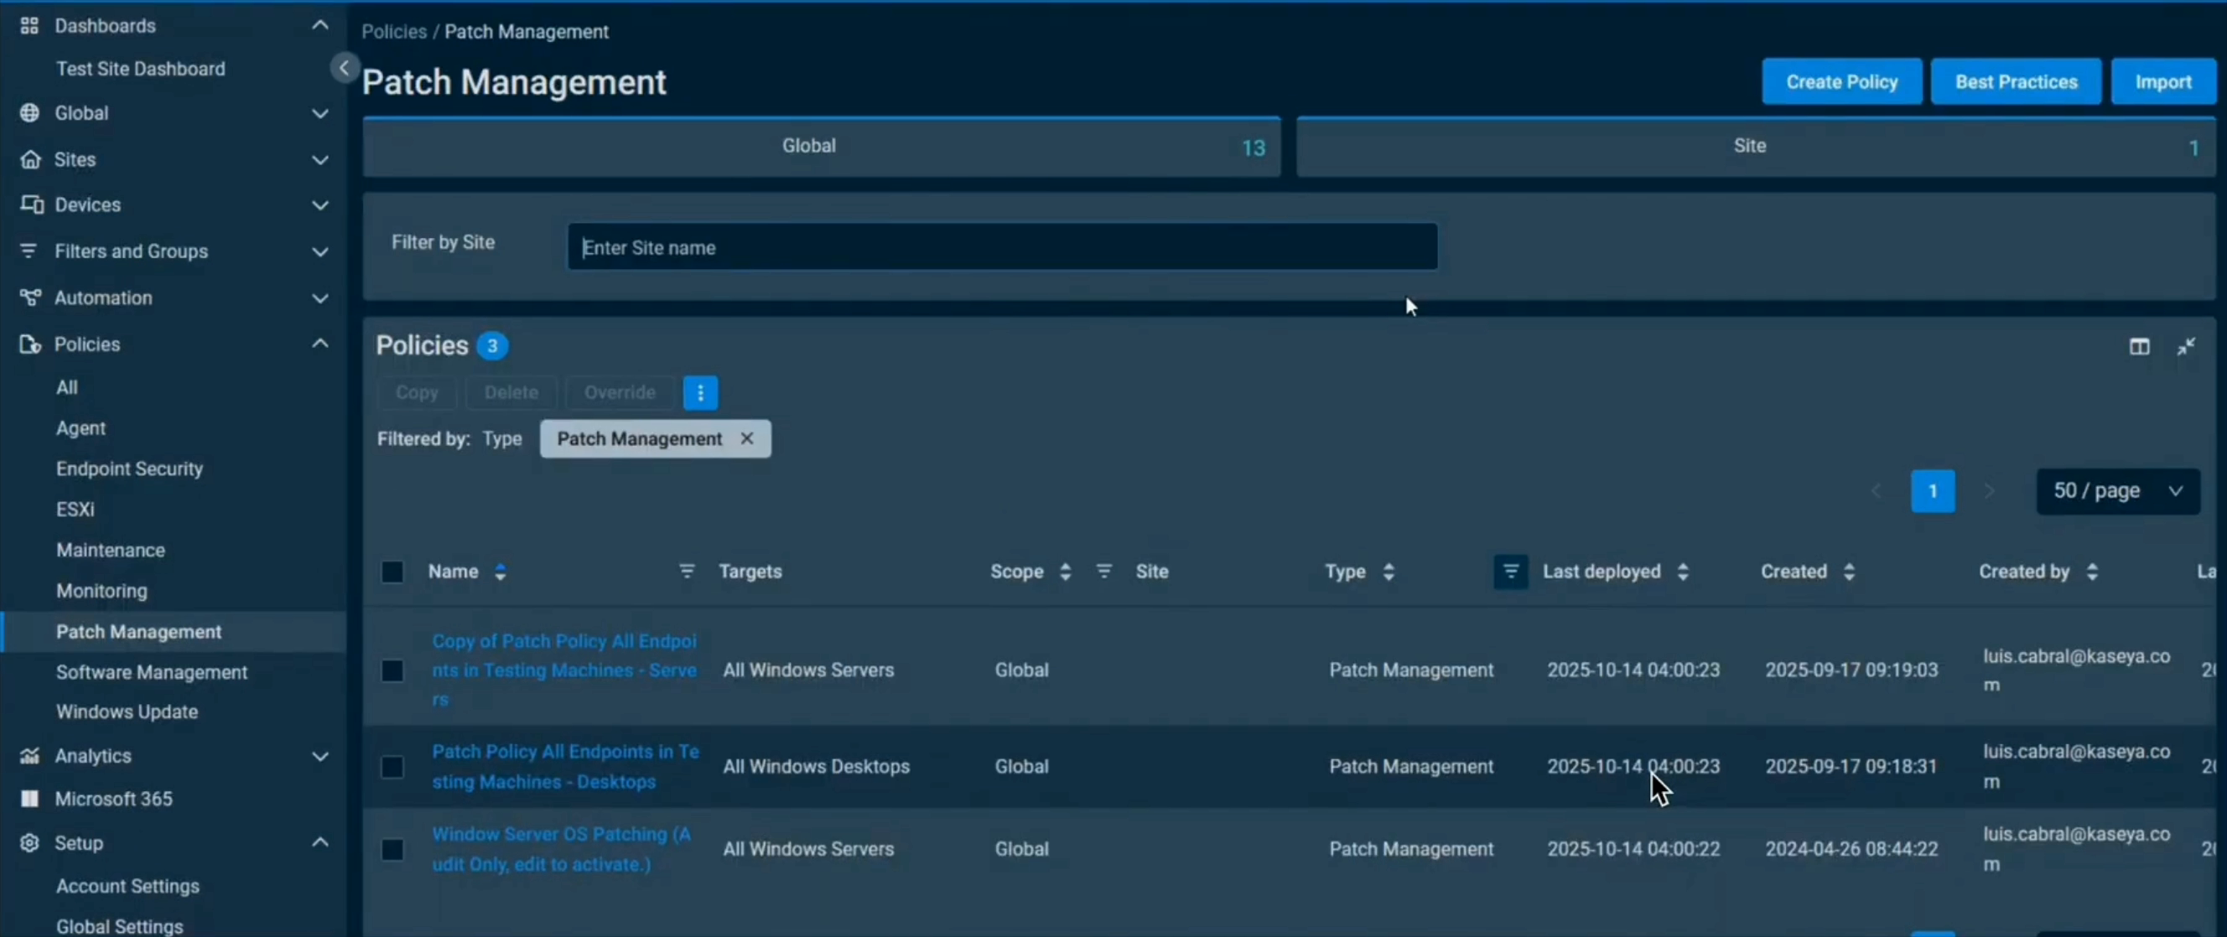2227x937 pixels.
Task: Select the Copy of Patch Policy row checkbox
Action: point(392,670)
